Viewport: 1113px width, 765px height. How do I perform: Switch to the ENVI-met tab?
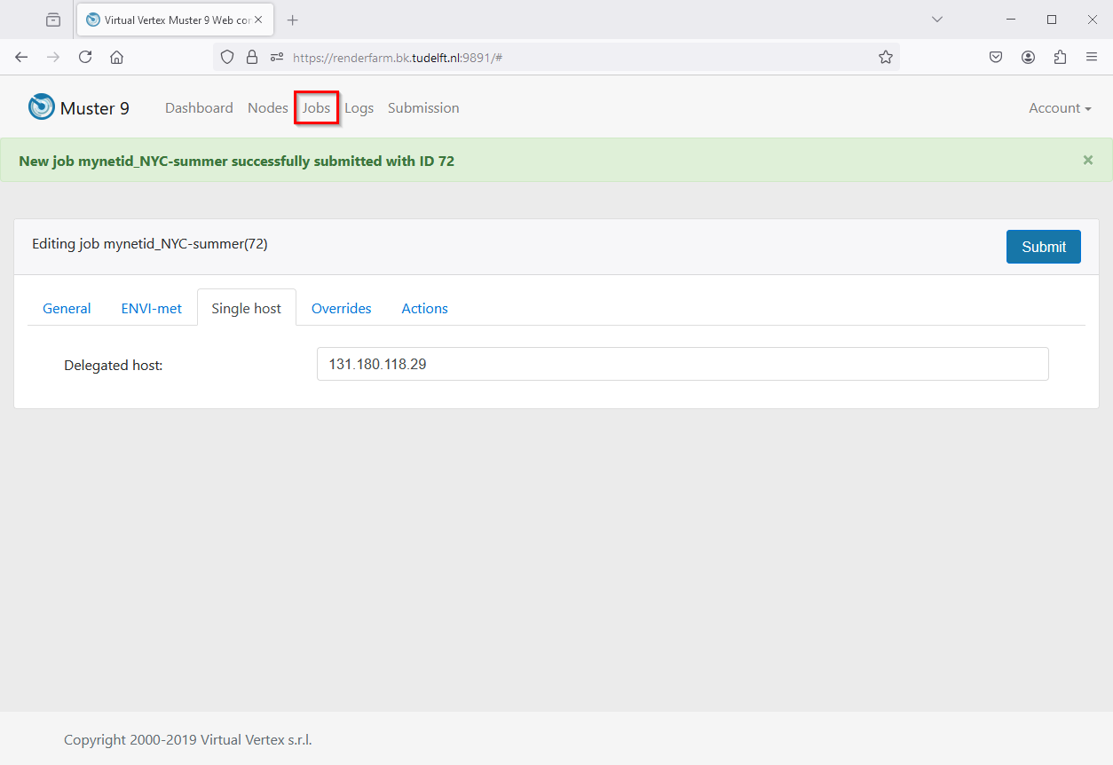151,309
